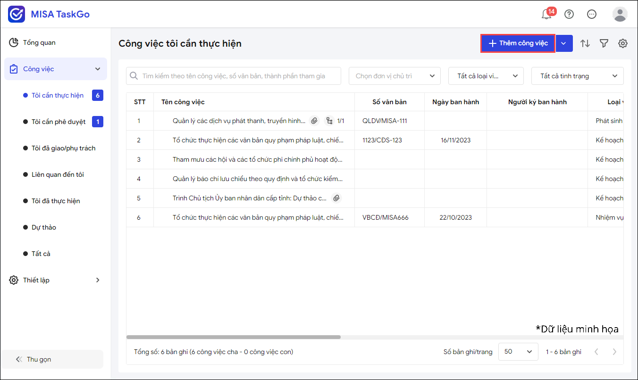Click document number QLDV/MISA-111

385,121
